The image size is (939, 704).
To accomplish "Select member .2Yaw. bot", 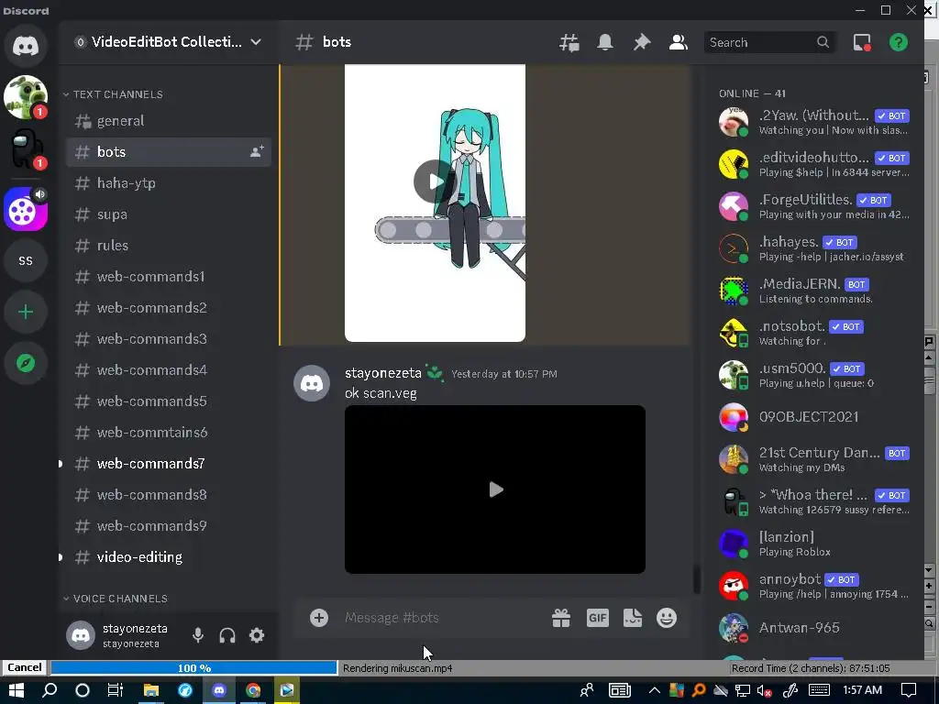I will point(814,122).
